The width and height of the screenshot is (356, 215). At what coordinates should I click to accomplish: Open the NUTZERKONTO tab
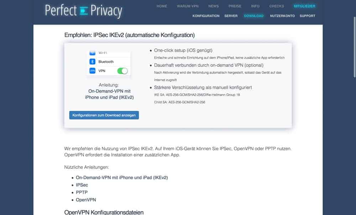(282, 16)
